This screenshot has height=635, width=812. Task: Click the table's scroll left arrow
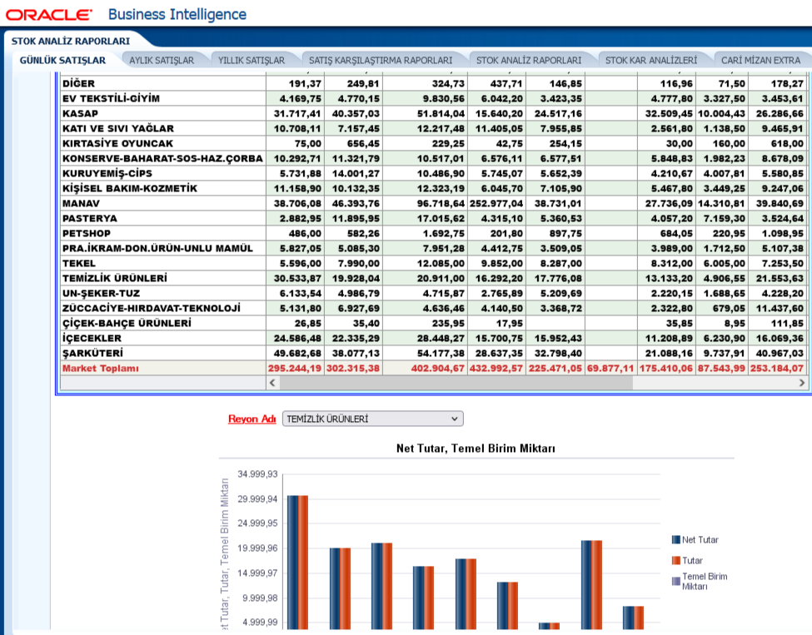coord(273,383)
